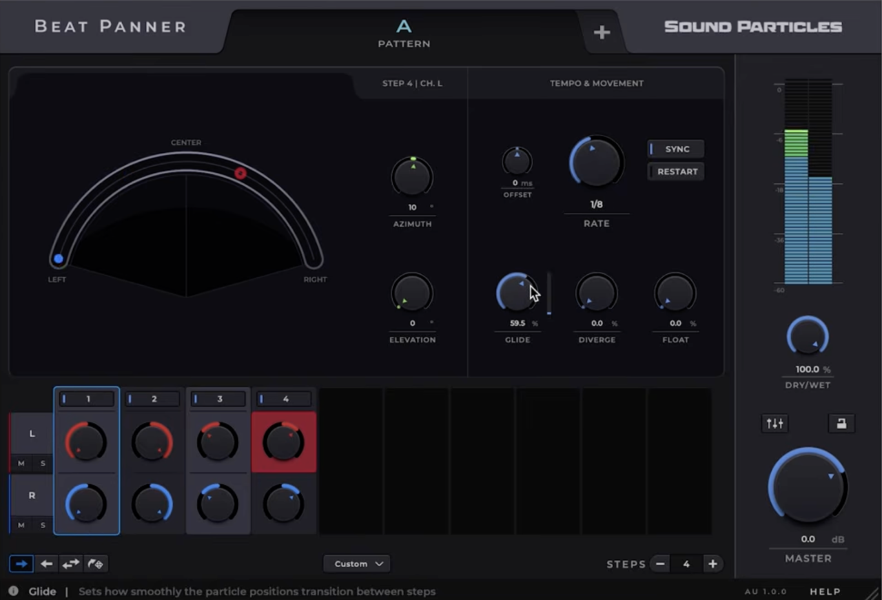This screenshot has width=882, height=600.
Task: Click step 3 R channel blue knob
Action: [218, 504]
